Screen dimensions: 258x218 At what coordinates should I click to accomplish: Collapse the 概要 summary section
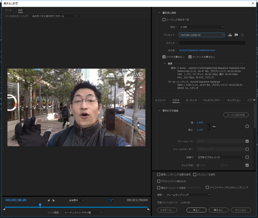pos(165,63)
